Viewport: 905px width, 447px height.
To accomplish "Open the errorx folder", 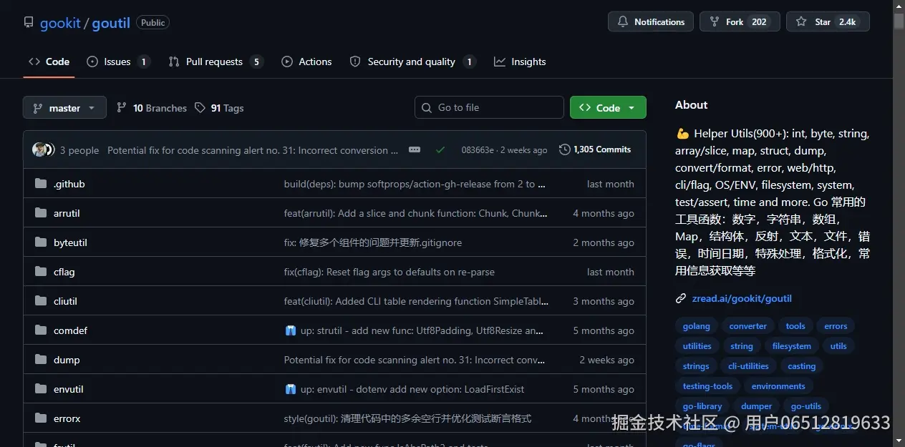I will coord(67,418).
